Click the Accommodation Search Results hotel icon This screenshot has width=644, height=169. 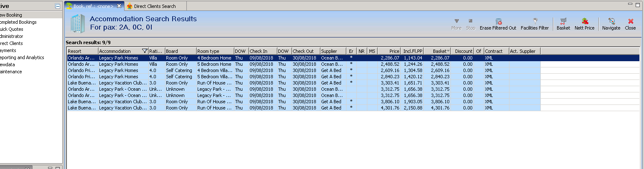pos(77,23)
